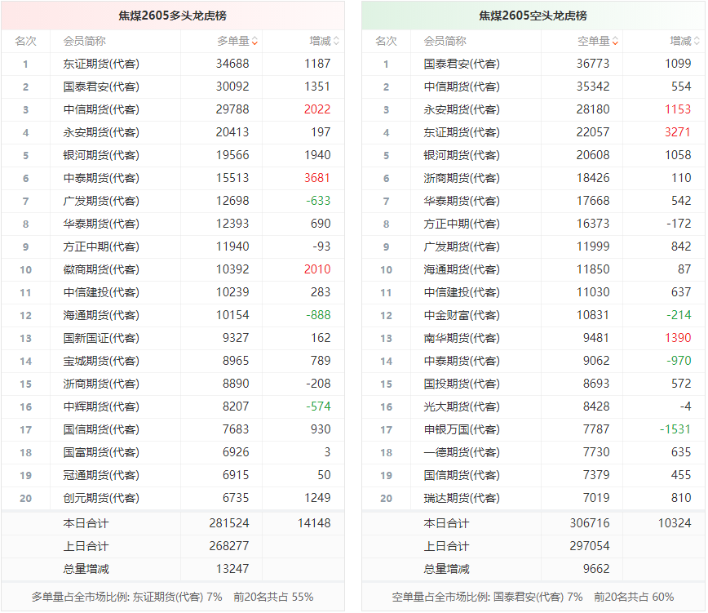This screenshot has width=708, height=613.
Task: Click long 总量增减 value 13247
Action: (x=232, y=569)
